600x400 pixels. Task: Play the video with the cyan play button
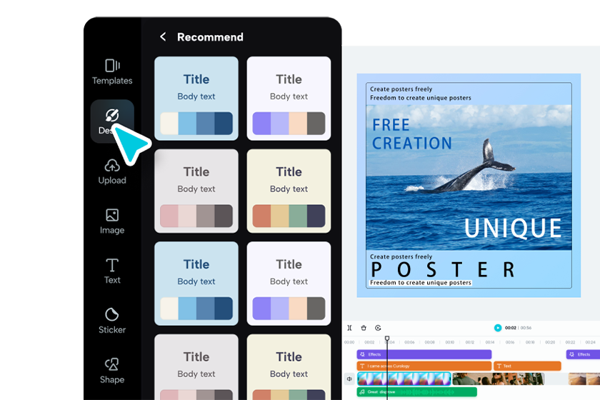click(x=498, y=328)
